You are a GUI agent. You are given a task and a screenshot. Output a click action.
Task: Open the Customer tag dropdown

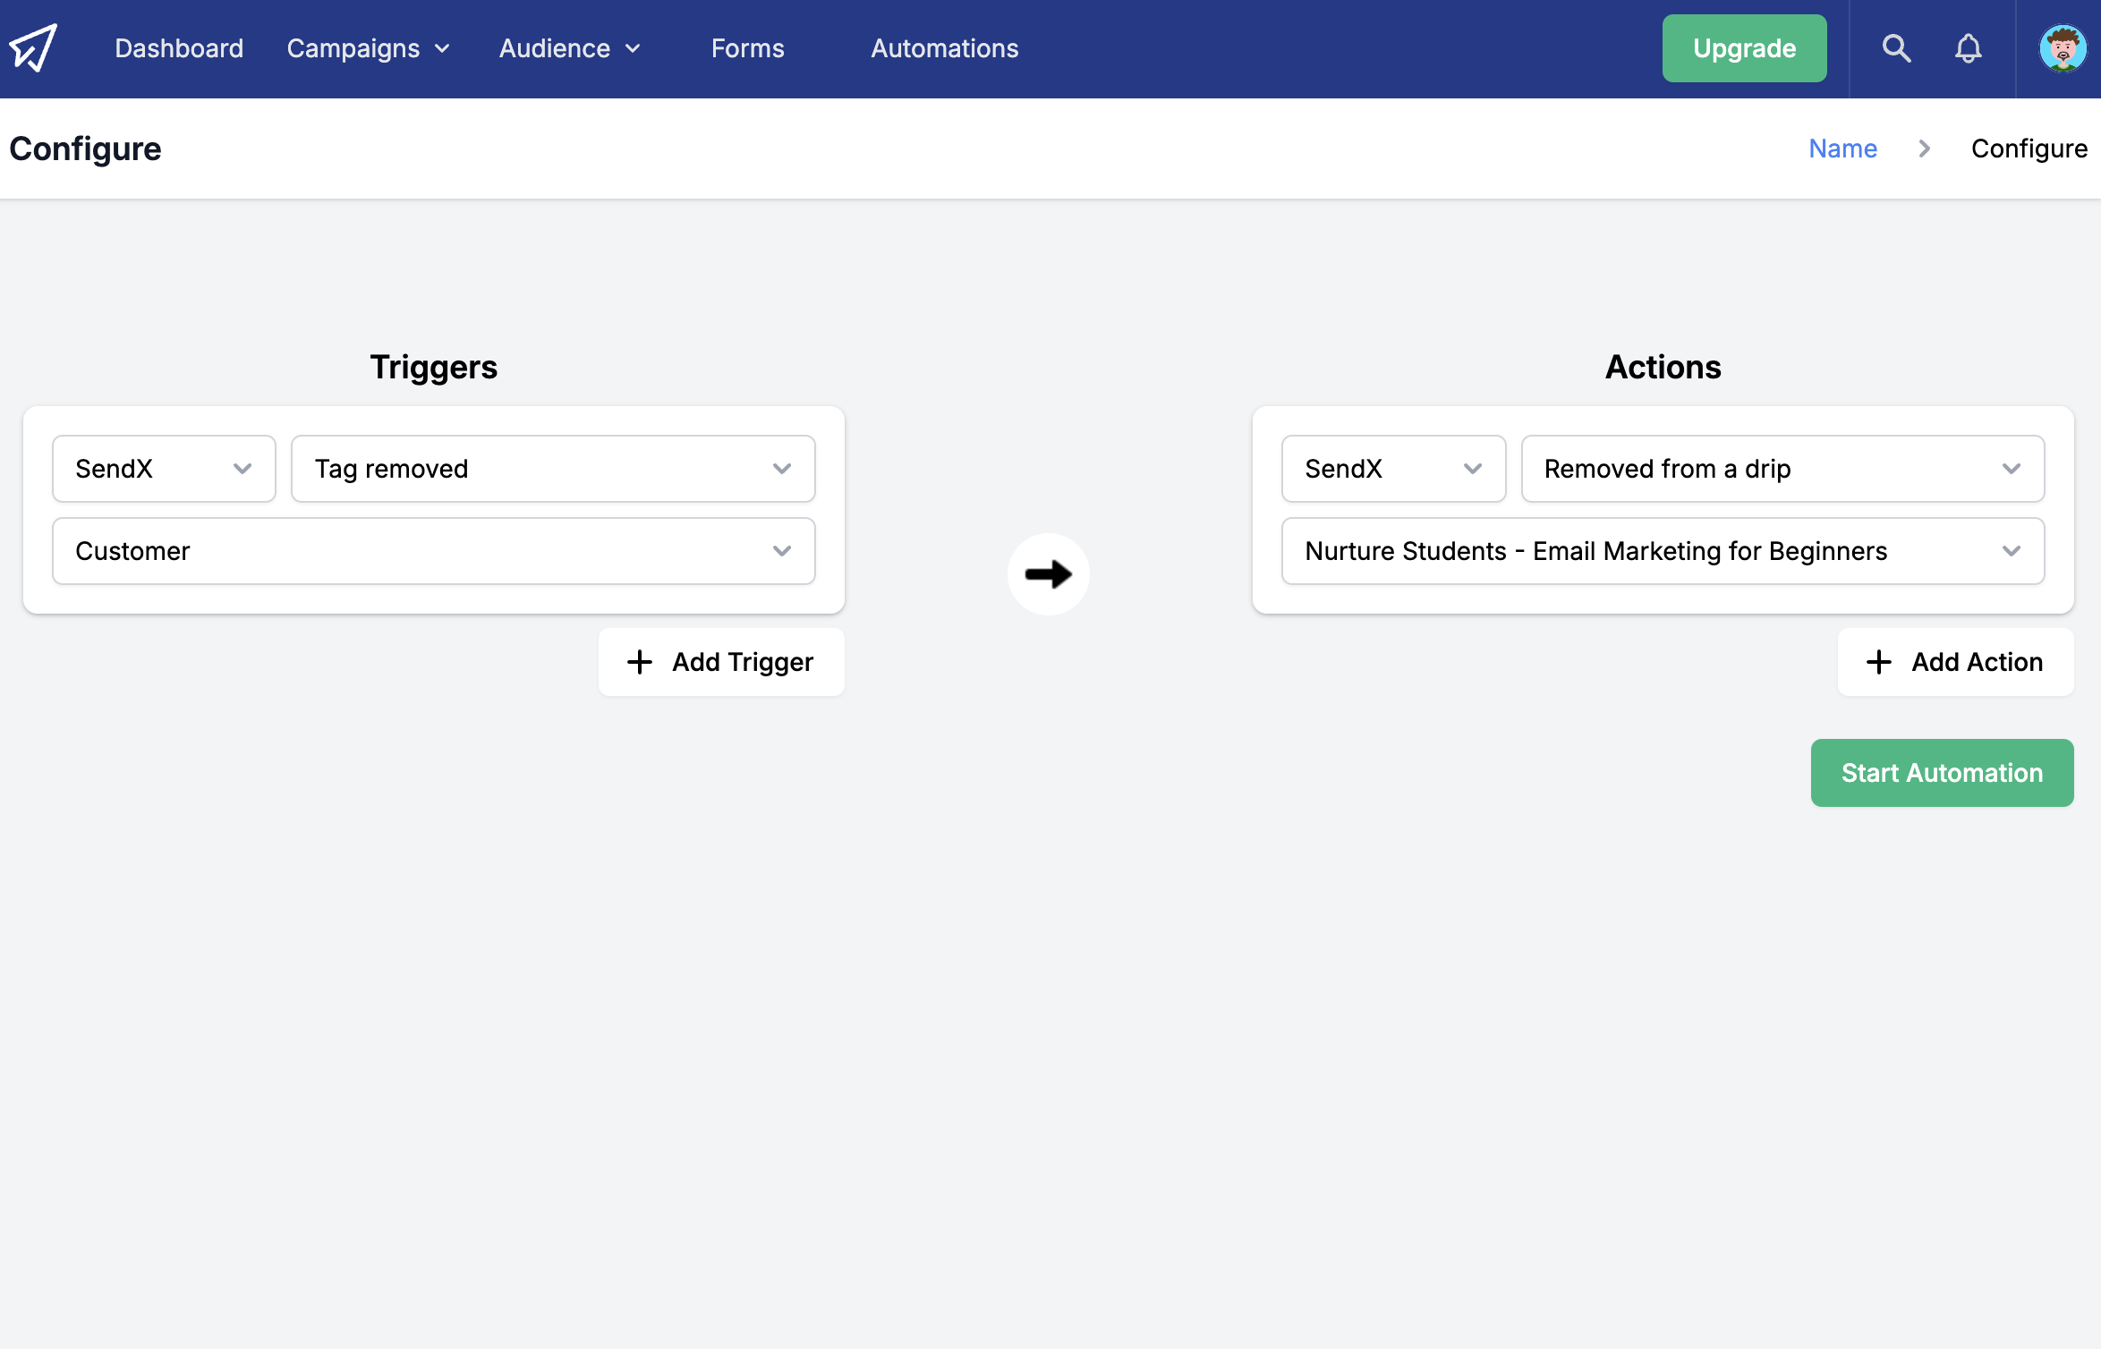coord(433,551)
